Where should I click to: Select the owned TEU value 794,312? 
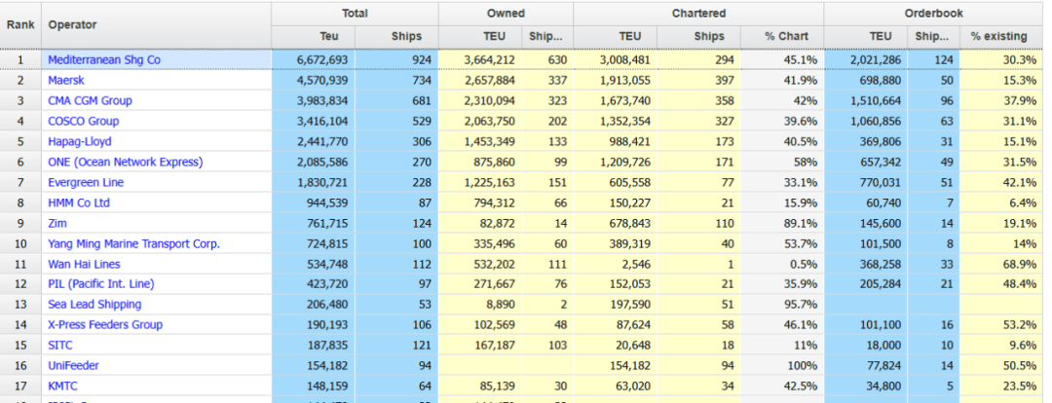coord(480,202)
